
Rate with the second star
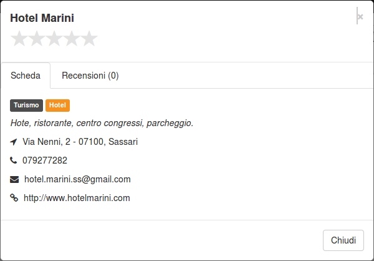(x=37, y=39)
